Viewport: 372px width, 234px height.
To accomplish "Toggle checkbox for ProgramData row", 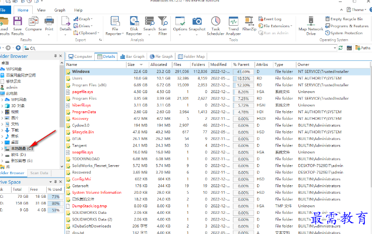I will [x=69, y=112].
